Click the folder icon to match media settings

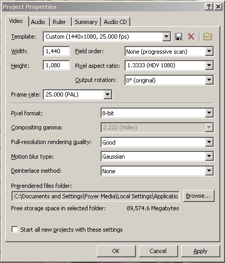click(x=208, y=37)
